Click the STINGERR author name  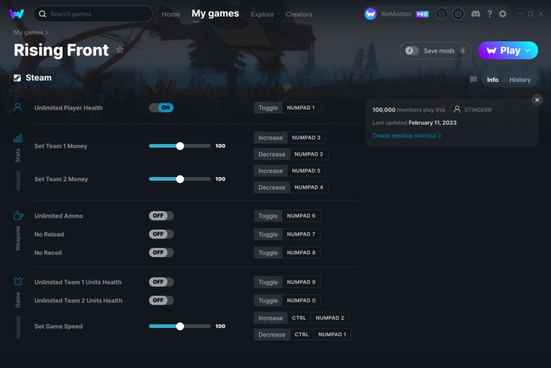477,110
